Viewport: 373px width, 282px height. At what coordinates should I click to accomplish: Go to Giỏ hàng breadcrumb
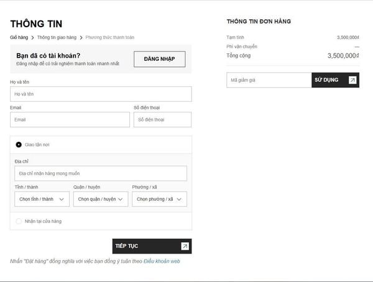(19, 37)
